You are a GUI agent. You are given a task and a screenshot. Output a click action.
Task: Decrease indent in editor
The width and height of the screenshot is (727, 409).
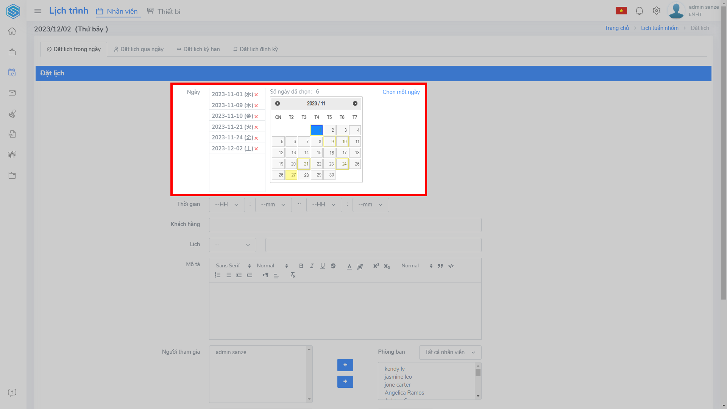pyautogui.click(x=239, y=275)
